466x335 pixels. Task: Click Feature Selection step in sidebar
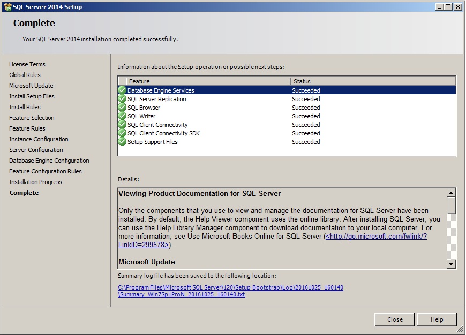(x=32, y=118)
